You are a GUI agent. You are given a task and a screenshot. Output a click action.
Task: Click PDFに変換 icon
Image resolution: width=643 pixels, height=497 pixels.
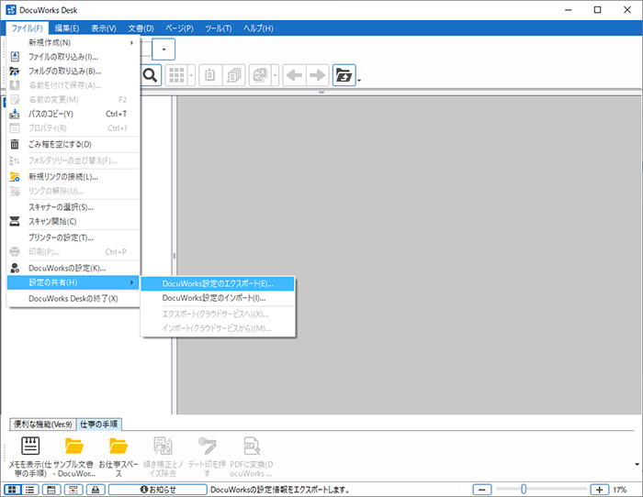pyautogui.click(x=252, y=446)
